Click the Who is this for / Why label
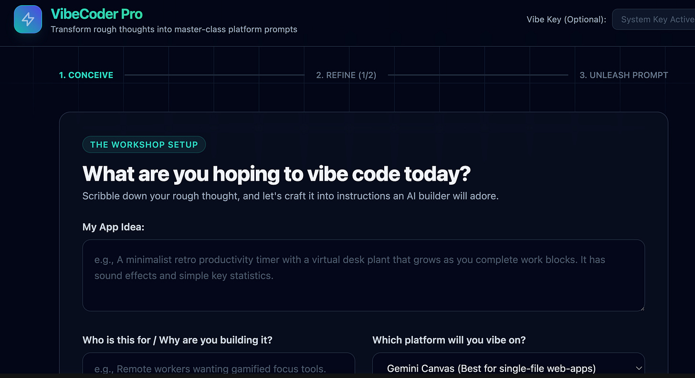The height and width of the screenshot is (378, 695). pos(178,340)
